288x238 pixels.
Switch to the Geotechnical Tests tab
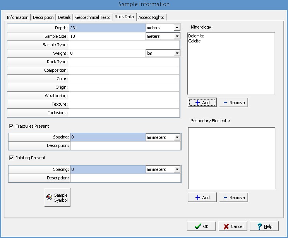93,17
